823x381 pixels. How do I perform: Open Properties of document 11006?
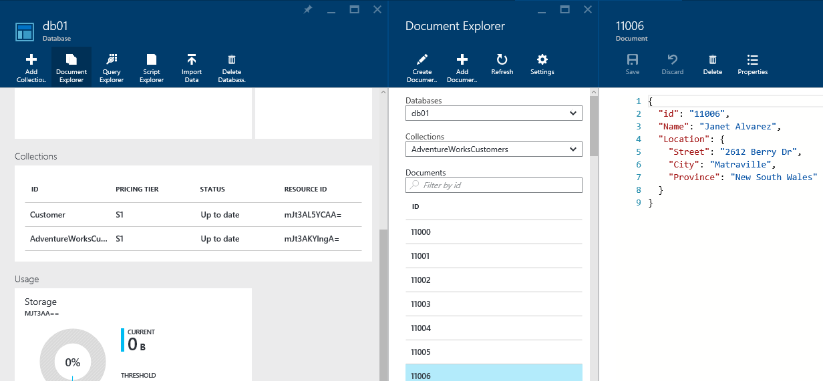click(x=753, y=65)
